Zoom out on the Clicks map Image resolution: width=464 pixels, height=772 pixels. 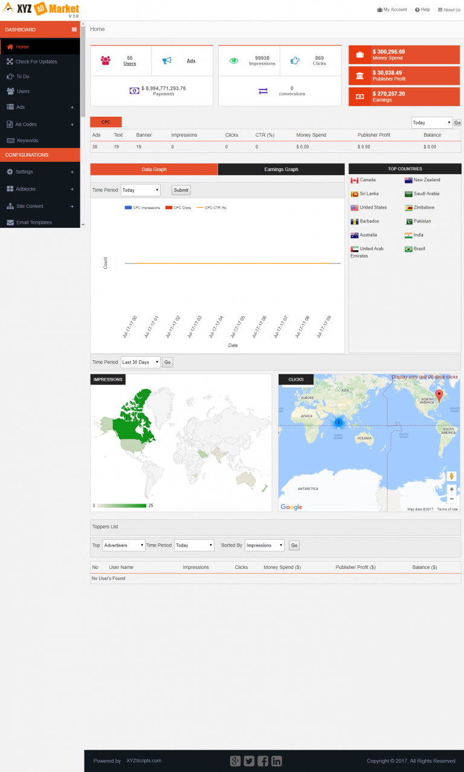451,499
